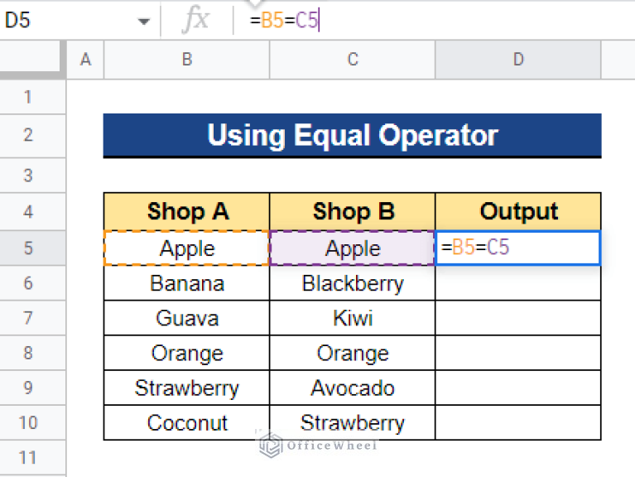Viewport: 635px width, 477px height.
Task: Select row 2 header
Action: [x=32, y=136]
